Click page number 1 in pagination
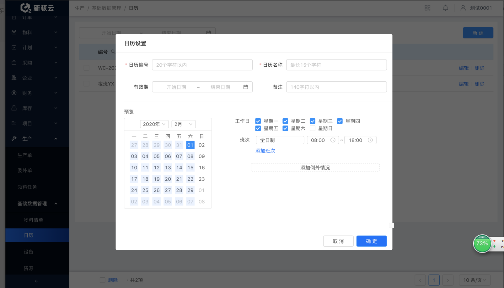 click(434, 280)
